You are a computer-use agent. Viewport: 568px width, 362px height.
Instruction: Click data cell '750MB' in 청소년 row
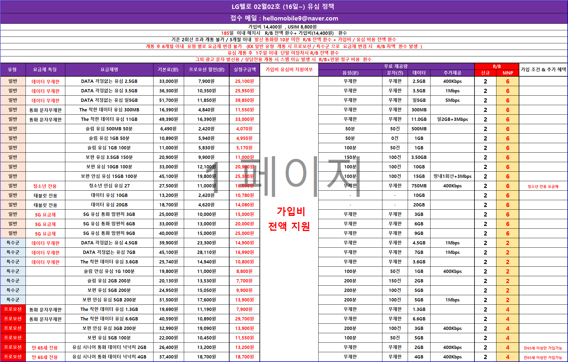[419, 186]
